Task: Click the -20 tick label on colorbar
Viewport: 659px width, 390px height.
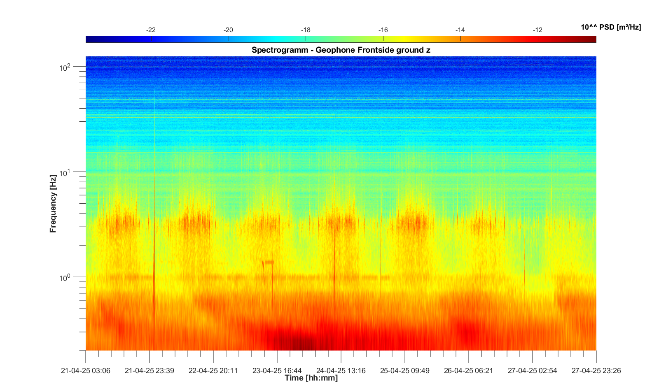Action: click(228, 30)
